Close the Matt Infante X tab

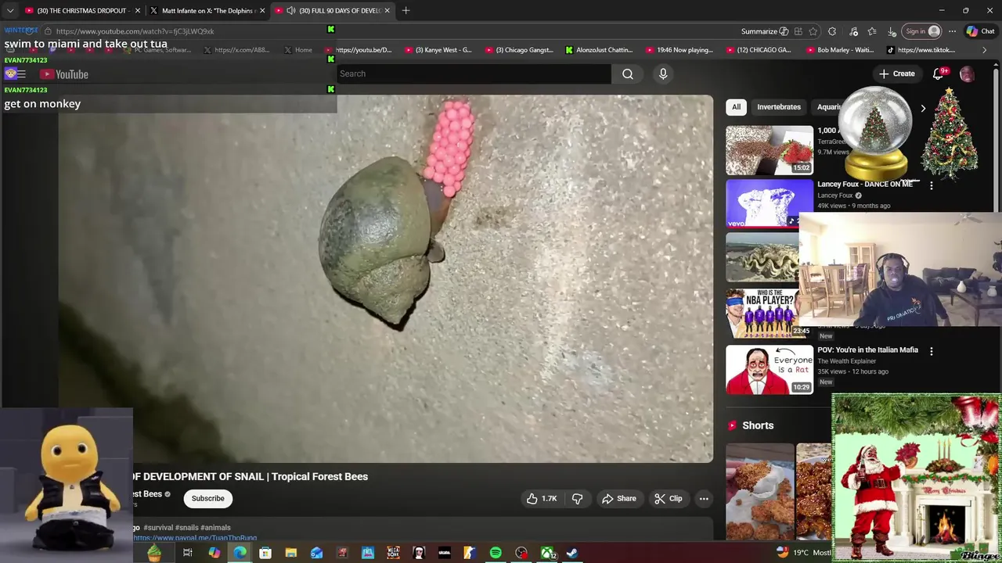[x=262, y=10]
